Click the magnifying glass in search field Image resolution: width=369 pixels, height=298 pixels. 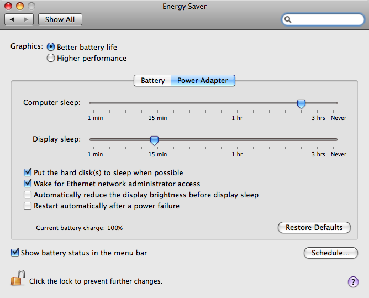coord(288,19)
